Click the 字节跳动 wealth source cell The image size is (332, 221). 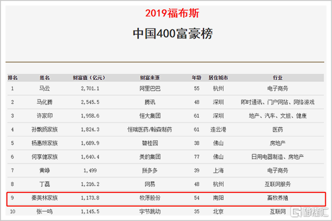tap(150, 212)
